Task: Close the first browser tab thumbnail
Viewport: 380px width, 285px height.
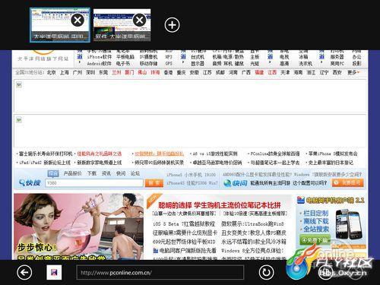Action: click(x=78, y=20)
